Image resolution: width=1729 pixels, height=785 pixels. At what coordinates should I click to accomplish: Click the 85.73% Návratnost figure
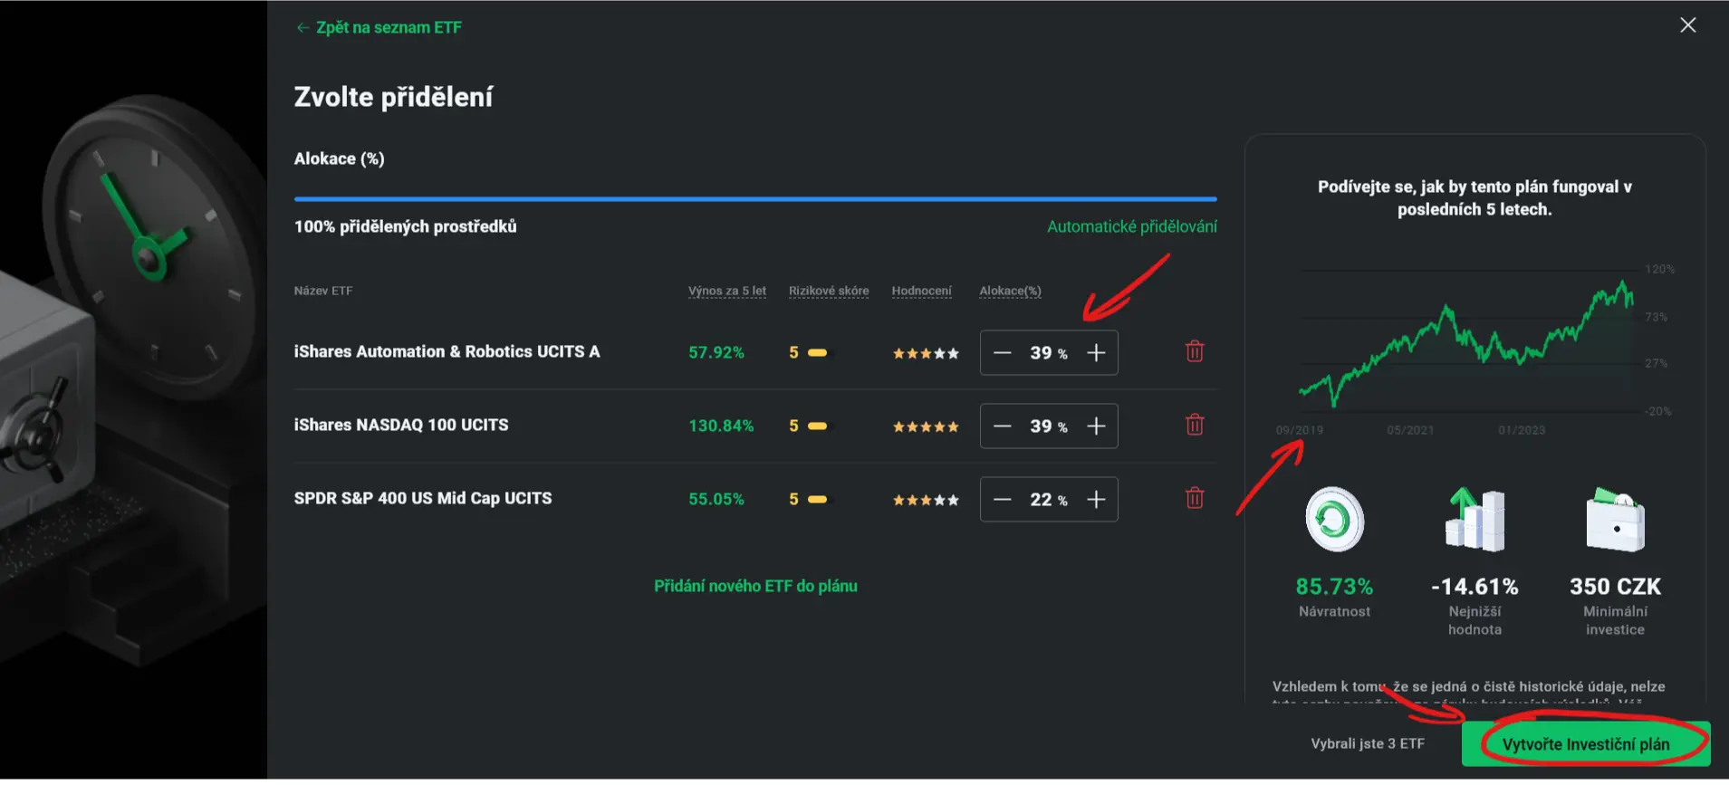pyautogui.click(x=1334, y=587)
